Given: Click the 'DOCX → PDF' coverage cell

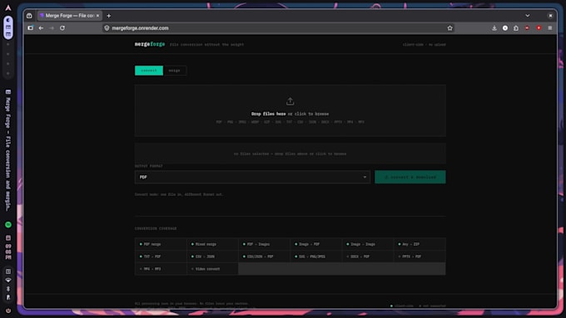Looking at the screenshot, I should point(367,257).
